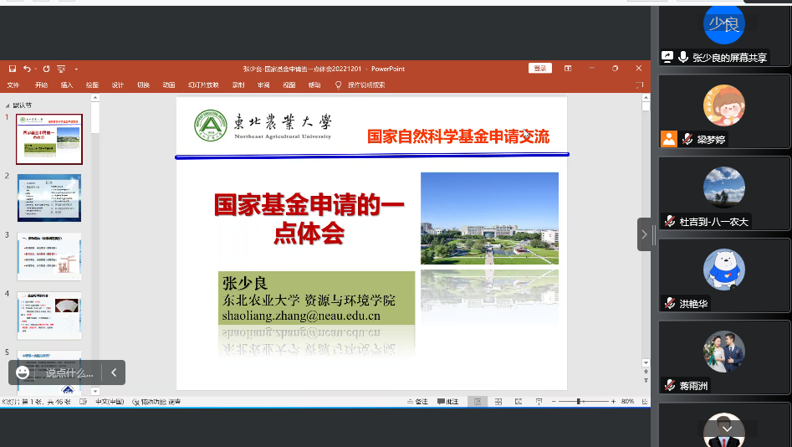The height and width of the screenshot is (447, 792).
Task: Click the lightbulb Tell Me search icon
Action: [339, 85]
